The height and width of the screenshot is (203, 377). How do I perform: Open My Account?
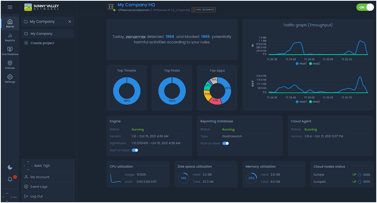[x=48, y=177]
